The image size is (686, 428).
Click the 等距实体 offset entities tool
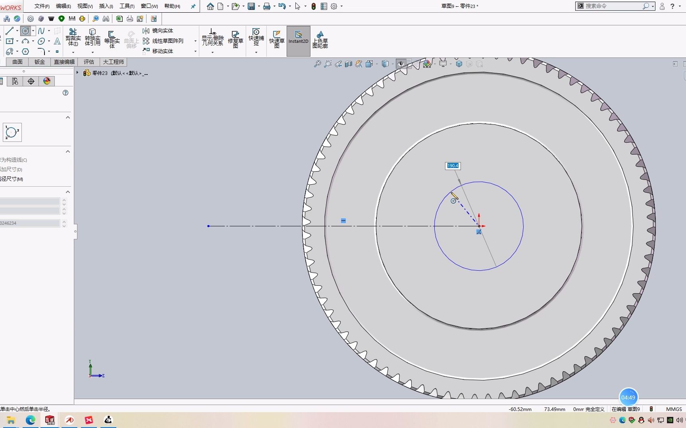(x=112, y=39)
